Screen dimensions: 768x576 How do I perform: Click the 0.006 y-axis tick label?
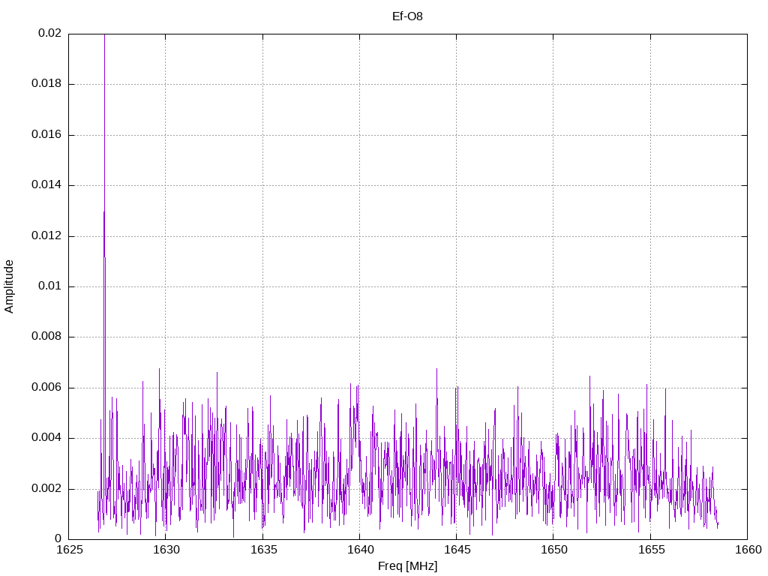[x=46, y=388]
